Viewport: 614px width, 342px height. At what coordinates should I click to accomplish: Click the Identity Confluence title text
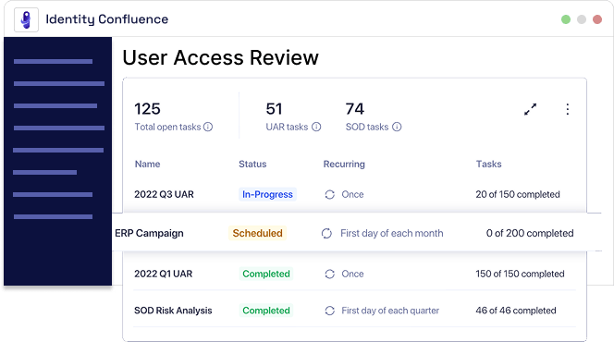[107, 19]
